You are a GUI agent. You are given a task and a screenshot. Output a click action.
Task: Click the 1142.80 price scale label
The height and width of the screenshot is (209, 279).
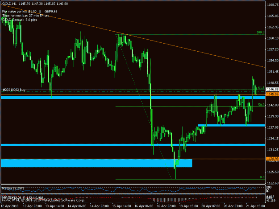coord(273,105)
